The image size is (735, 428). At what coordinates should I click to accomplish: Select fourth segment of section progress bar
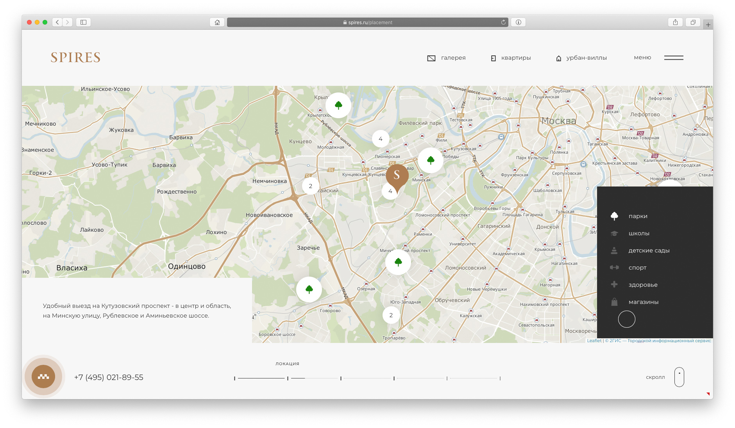(420, 378)
